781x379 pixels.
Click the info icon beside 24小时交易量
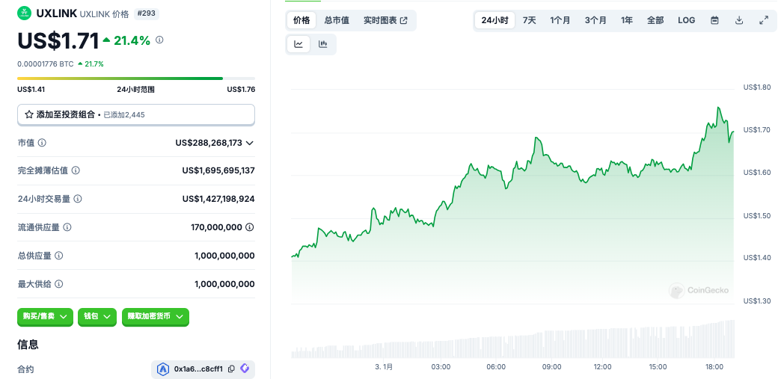click(x=78, y=199)
